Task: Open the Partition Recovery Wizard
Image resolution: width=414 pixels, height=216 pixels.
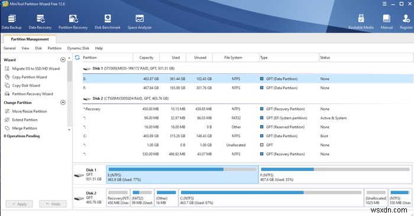Action: (x=29, y=94)
